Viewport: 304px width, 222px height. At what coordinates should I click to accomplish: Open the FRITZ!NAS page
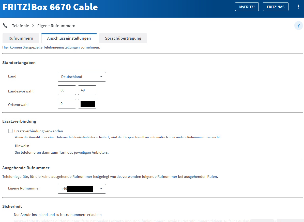coord(276,7)
